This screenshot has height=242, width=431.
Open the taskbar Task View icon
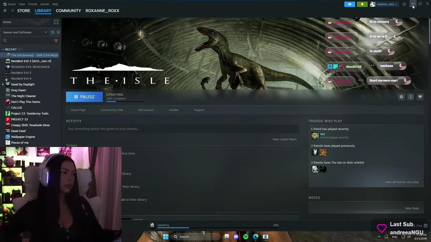(226, 237)
